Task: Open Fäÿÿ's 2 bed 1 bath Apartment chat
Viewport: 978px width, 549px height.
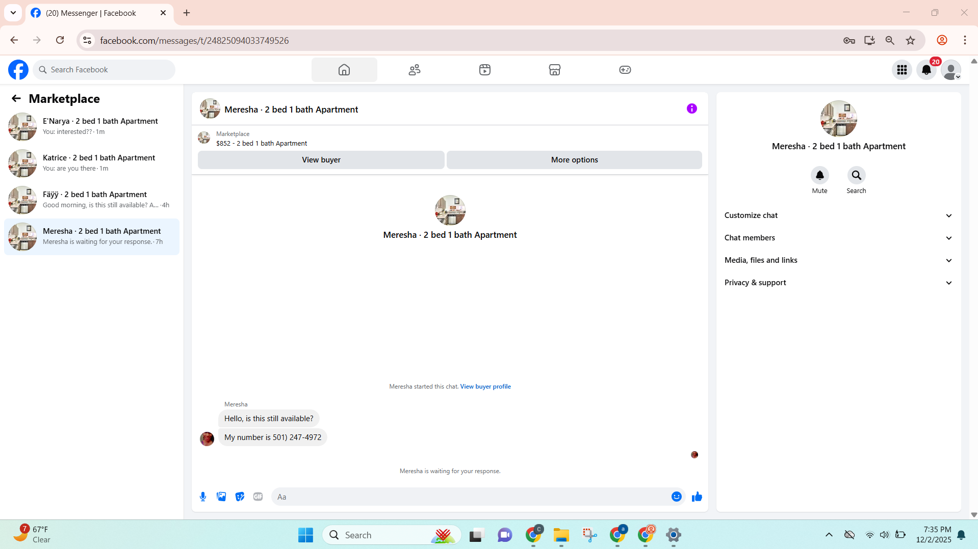Action: pos(92,200)
